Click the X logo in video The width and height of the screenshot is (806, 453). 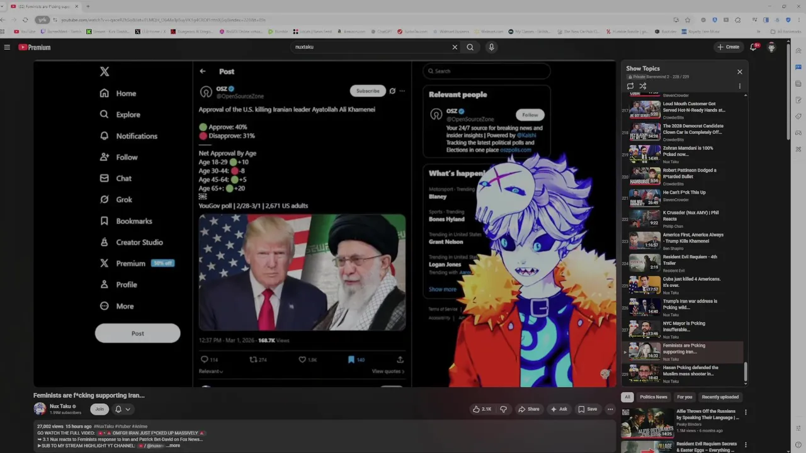click(105, 72)
